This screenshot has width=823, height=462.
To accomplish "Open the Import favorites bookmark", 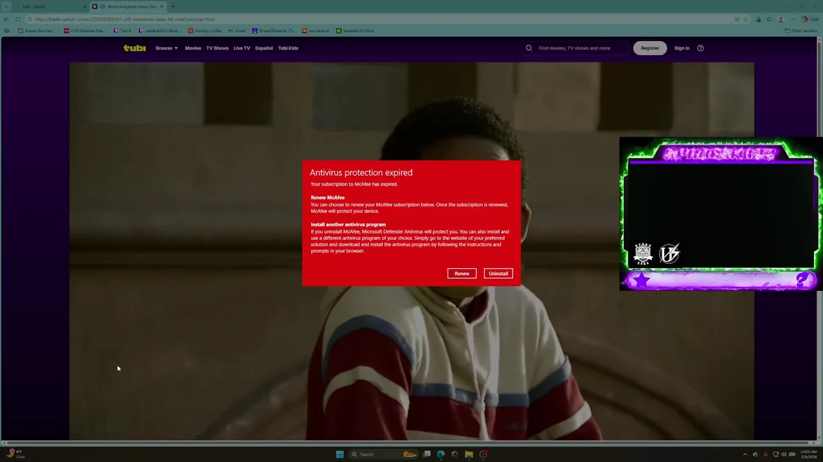I will tap(35, 31).
